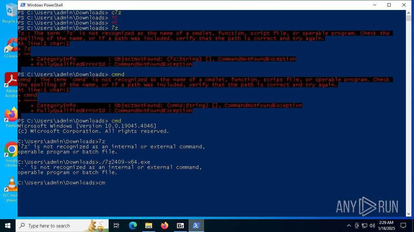Click the taskbar search box
414x232 pixels.
pyautogui.click(x=62, y=226)
